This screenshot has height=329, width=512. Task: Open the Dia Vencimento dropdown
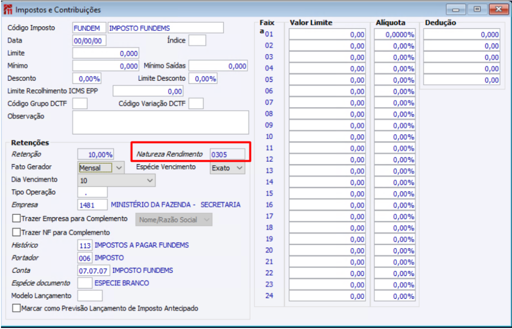[x=150, y=180]
